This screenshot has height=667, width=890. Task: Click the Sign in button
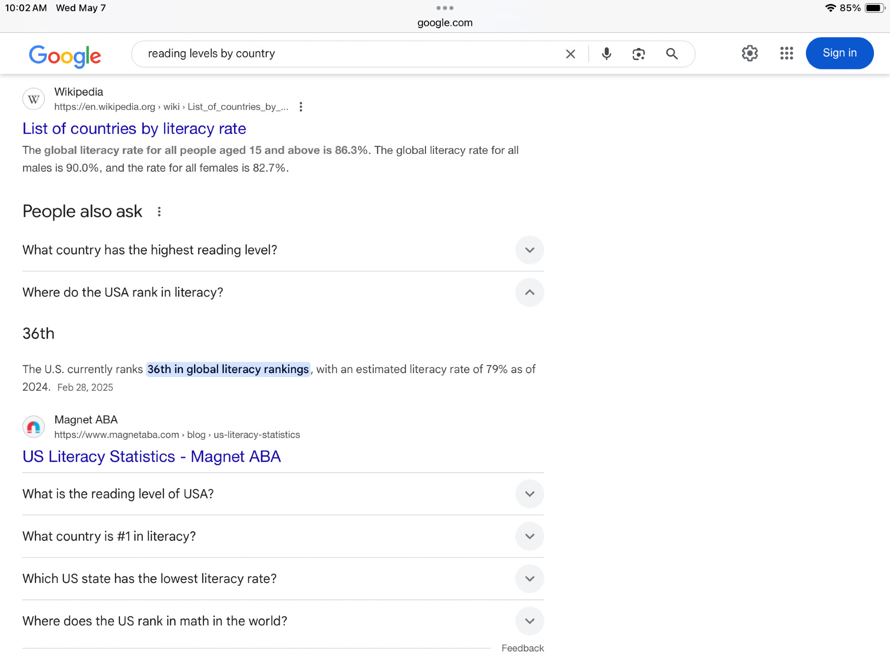click(839, 53)
